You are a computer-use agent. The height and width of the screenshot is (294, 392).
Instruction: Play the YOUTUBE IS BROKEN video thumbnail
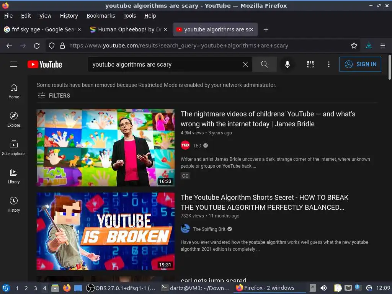pyautogui.click(x=106, y=231)
